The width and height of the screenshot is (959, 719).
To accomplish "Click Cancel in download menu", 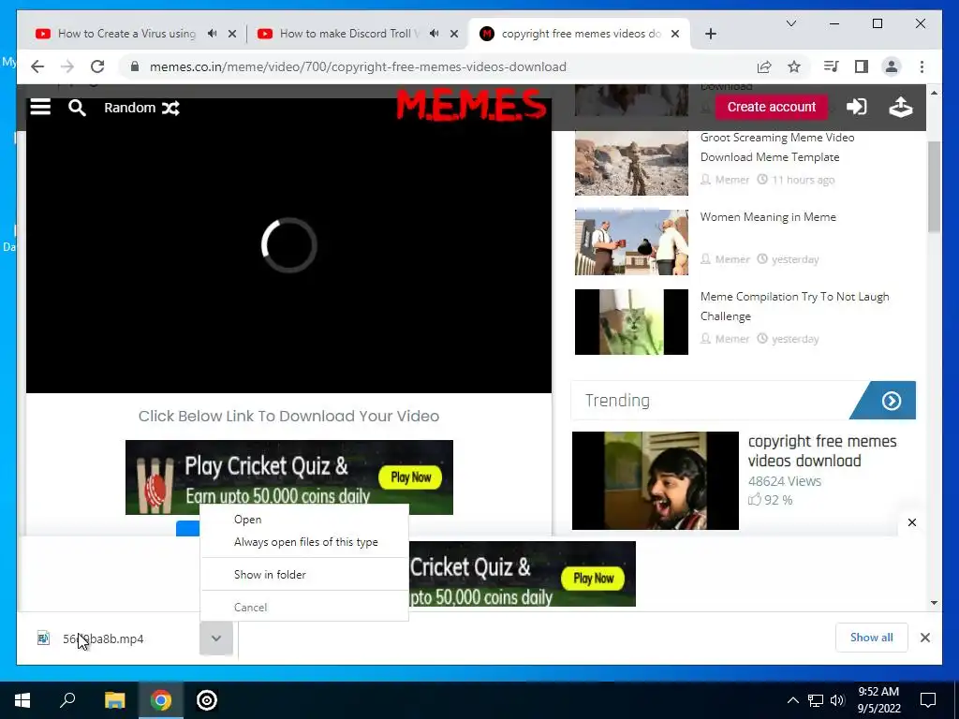I will 304,607.
